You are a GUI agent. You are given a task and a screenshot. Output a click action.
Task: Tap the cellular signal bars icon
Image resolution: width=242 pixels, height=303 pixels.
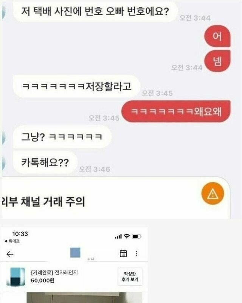pos(118,236)
